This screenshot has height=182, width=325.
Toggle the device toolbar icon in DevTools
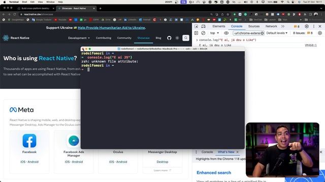pos(204,26)
